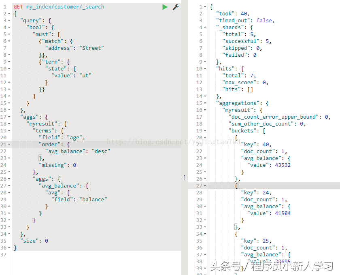Collapse the "must" array fold arrow
This screenshot has width=340, height=275.
(x=9, y=34)
